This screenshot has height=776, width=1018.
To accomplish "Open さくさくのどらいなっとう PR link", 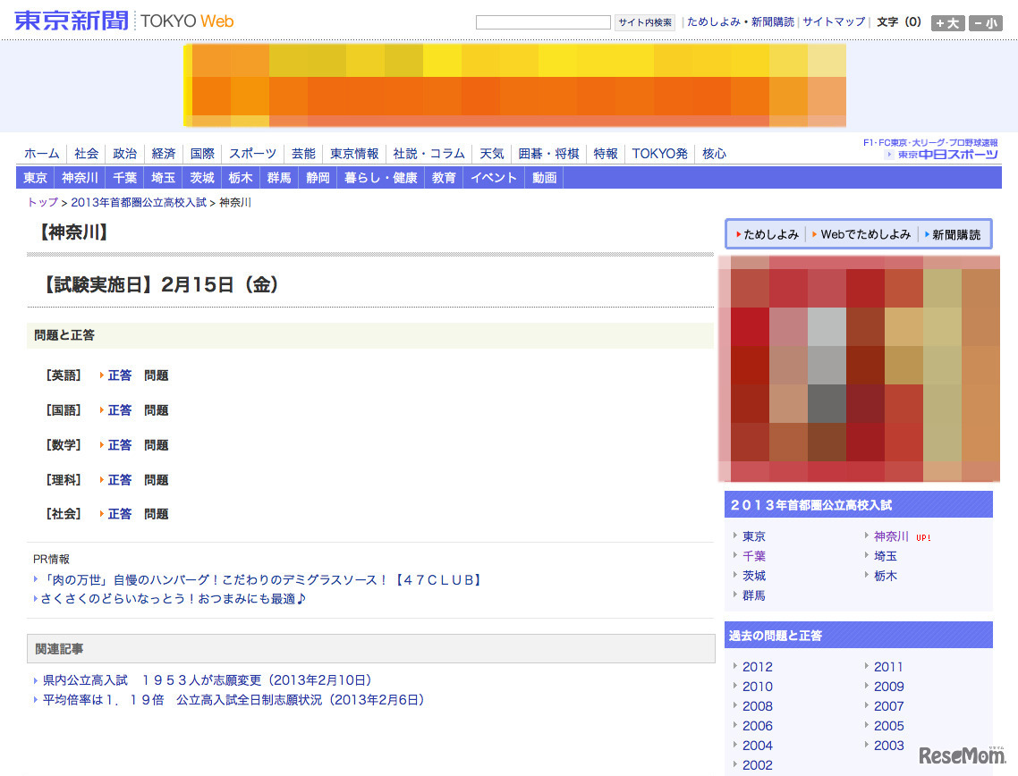I will click(173, 599).
